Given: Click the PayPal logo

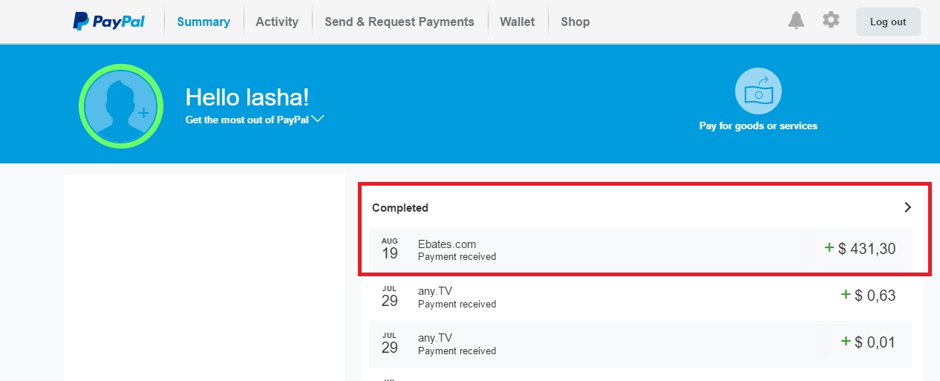Looking at the screenshot, I should pyautogui.click(x=108, y=22).
